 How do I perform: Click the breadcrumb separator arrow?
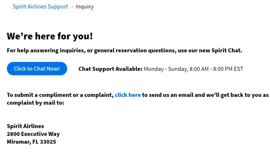[x=72, y=7]
